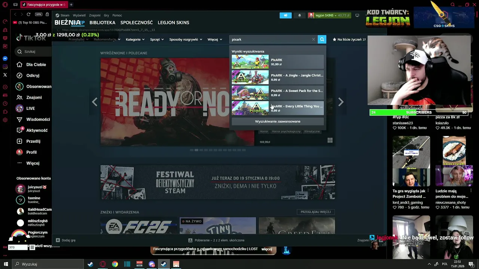Open TikTok Prześlij upload page
Viewport: 479px width, 269px height.
[28, 141]
